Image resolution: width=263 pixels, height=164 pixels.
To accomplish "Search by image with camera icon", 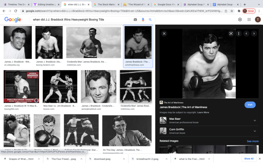I will pos(135,20).
